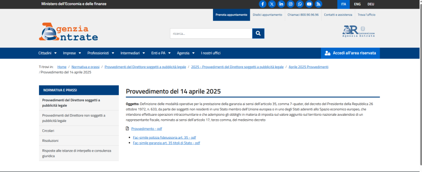Open I nostri uffici menu item
Viewport: 422px width, 172px height.
[211, 53]
